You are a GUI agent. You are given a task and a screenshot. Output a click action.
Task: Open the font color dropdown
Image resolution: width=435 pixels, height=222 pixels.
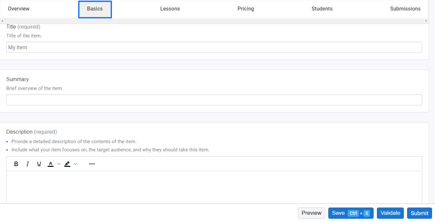58,164
